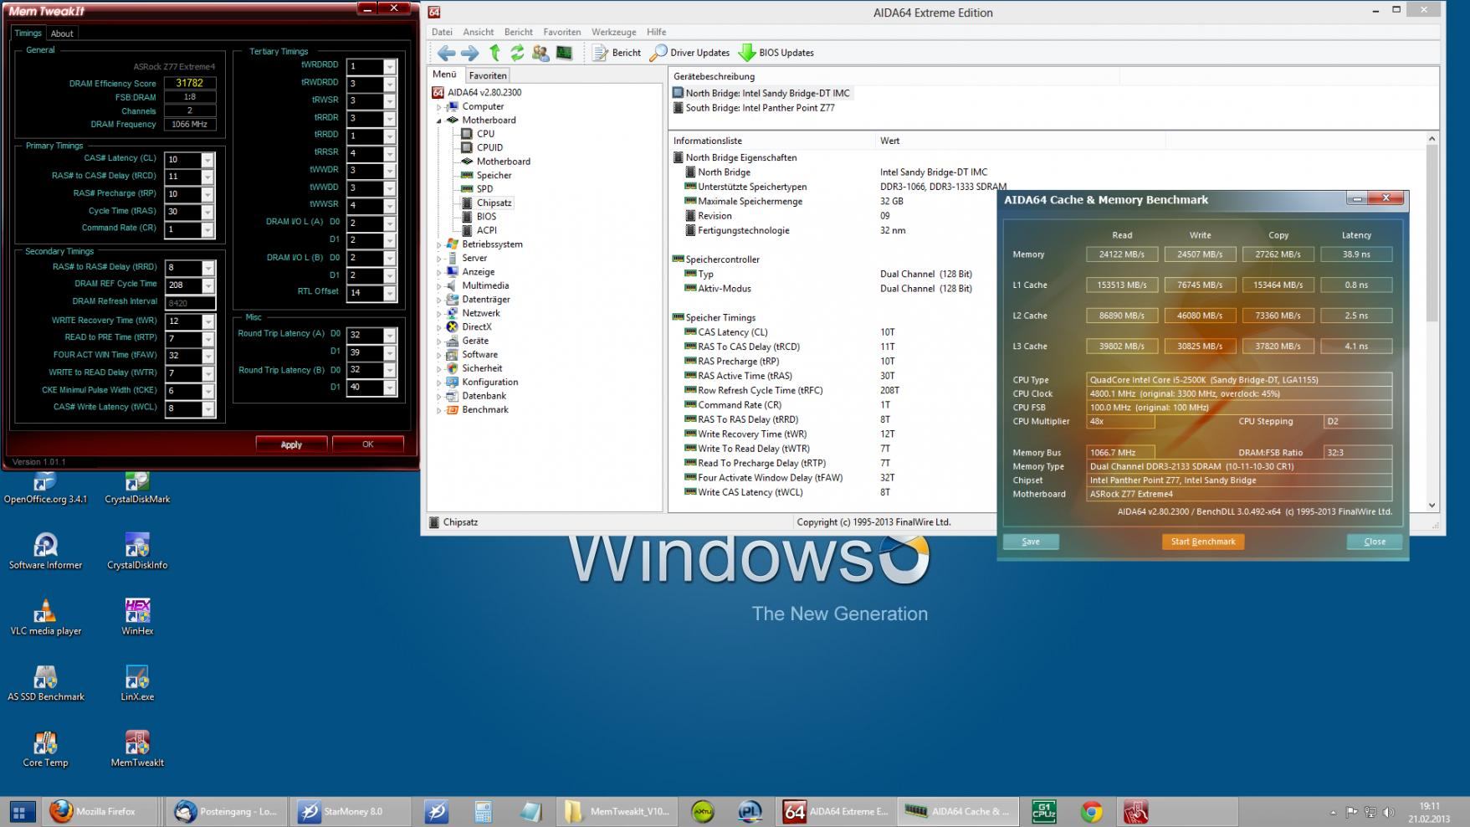Click the forward arrow in AIDA64 toolbar
Image resolution: width=1470 pixels, height=827 pixels.
[470, 53]
